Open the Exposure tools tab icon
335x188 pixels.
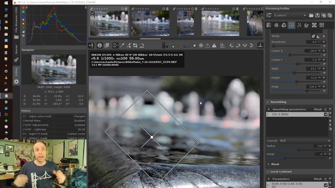click(x=269, y=25)
